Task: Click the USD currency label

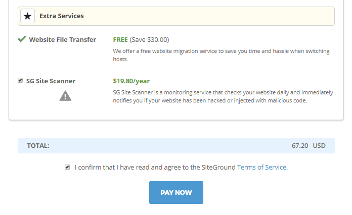Action: tap(319, 146)
